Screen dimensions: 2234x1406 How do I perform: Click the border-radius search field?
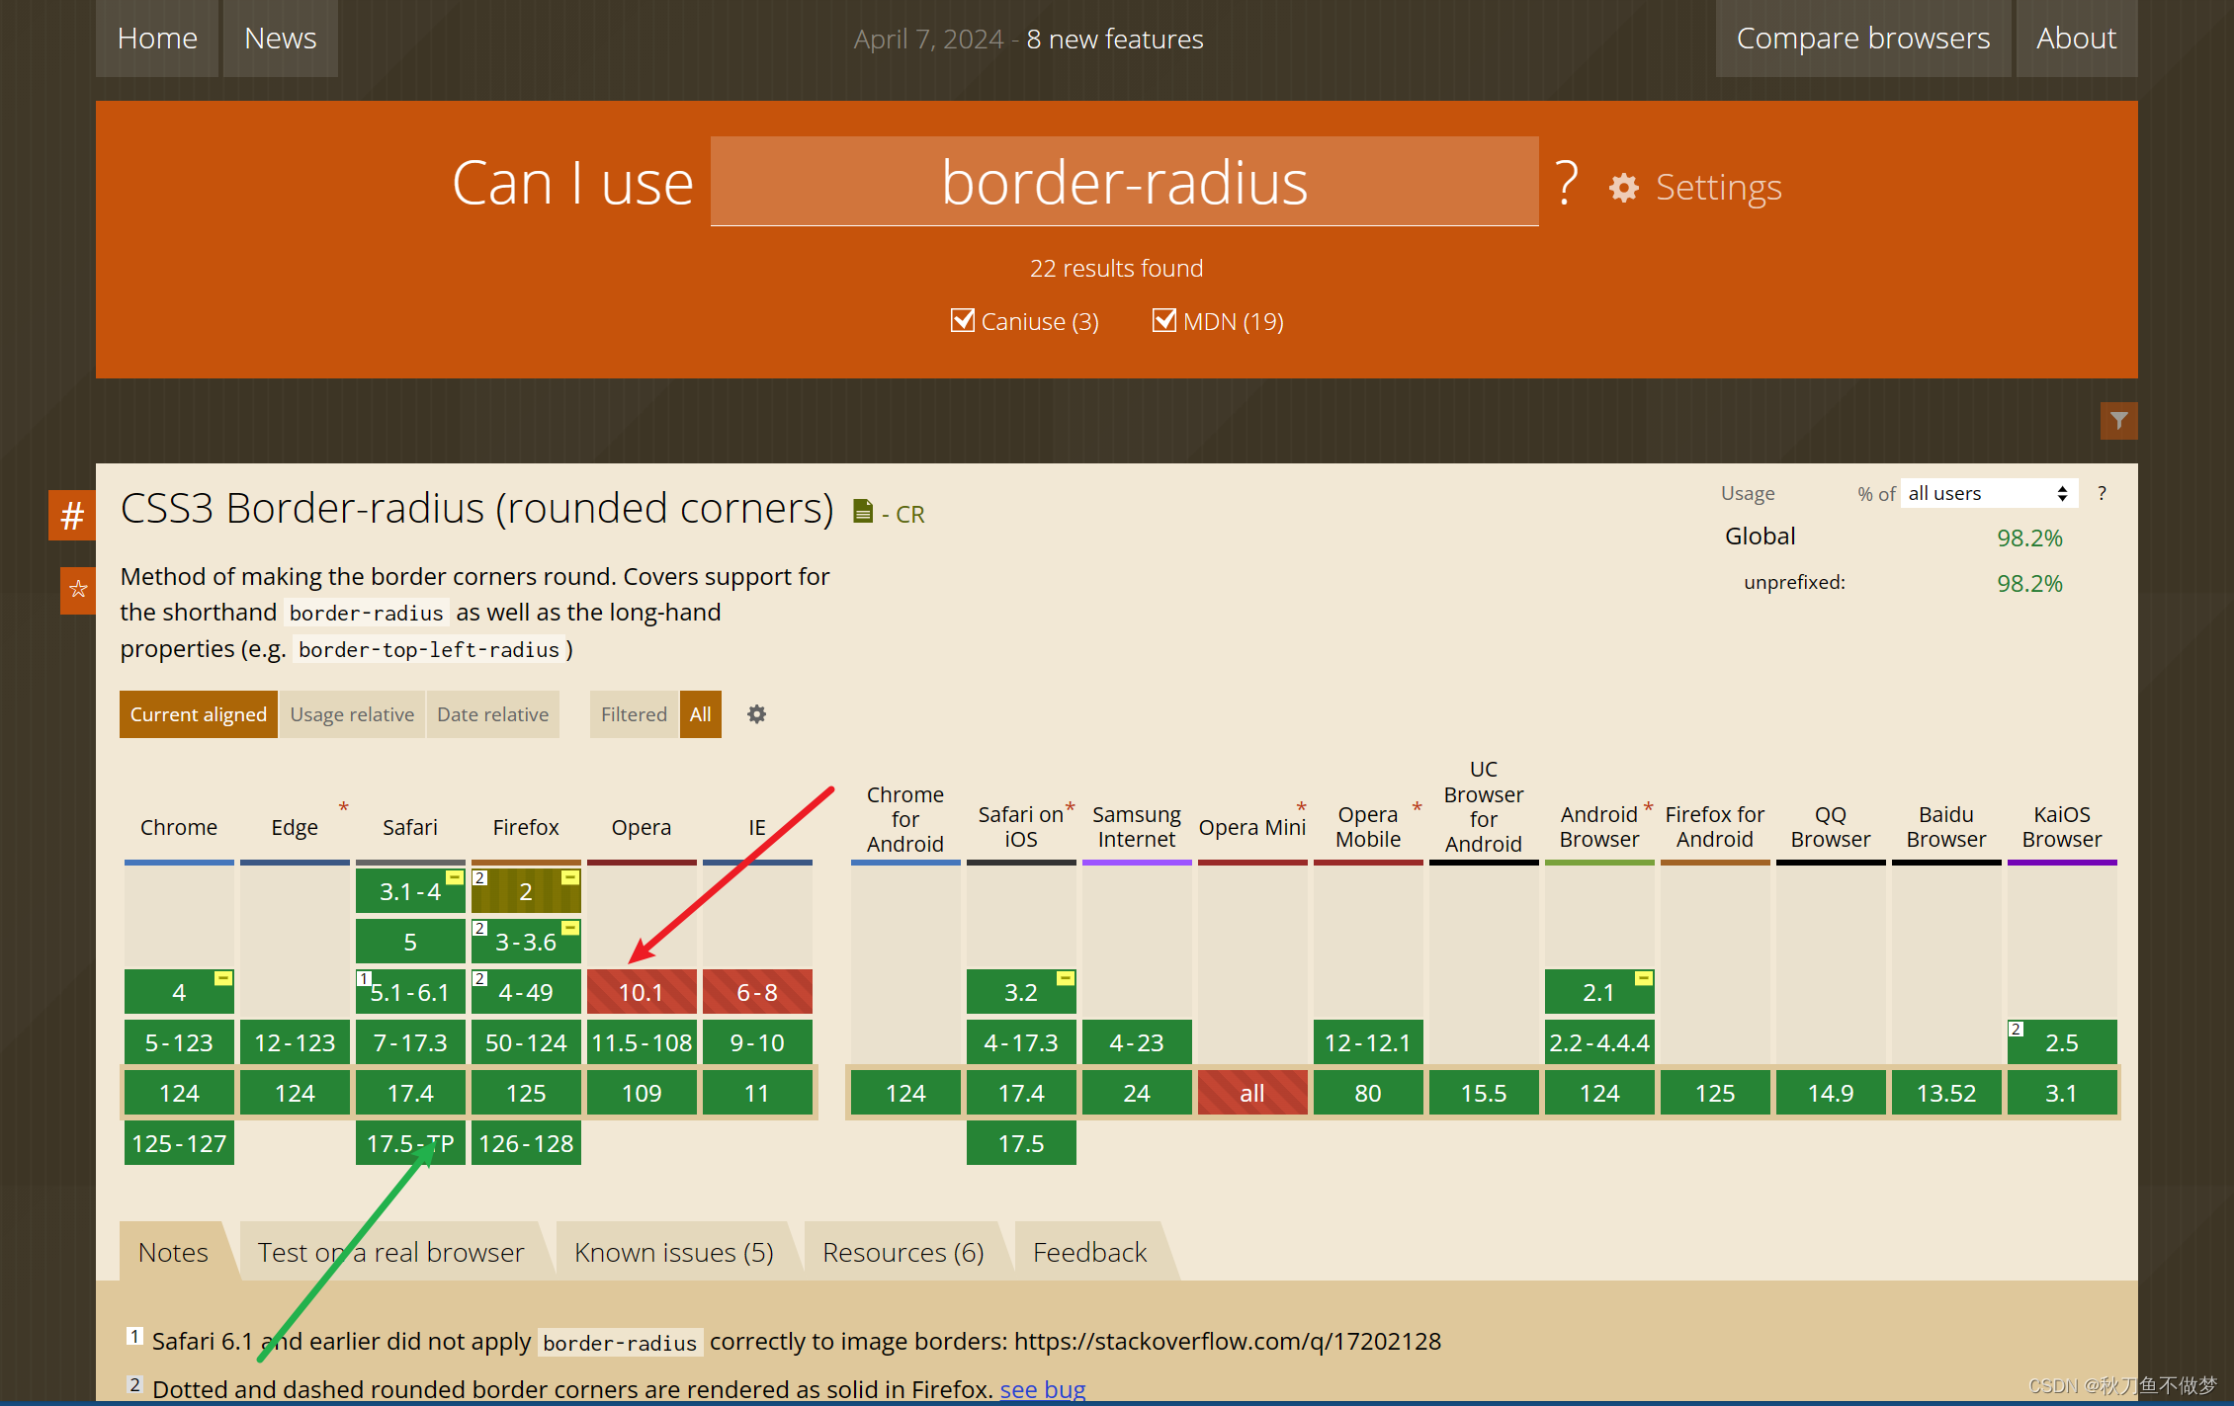pyautogui.click(x=1124, y=183)
